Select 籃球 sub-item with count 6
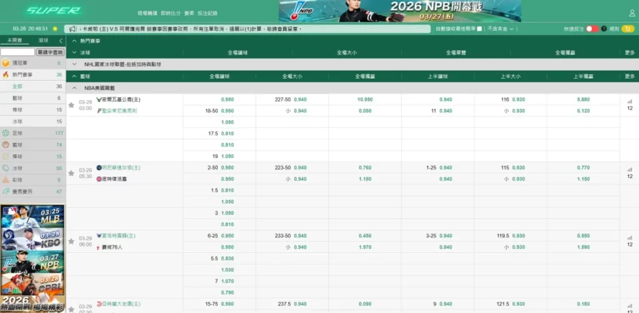 pyautogui.click(x=33, y=98)
